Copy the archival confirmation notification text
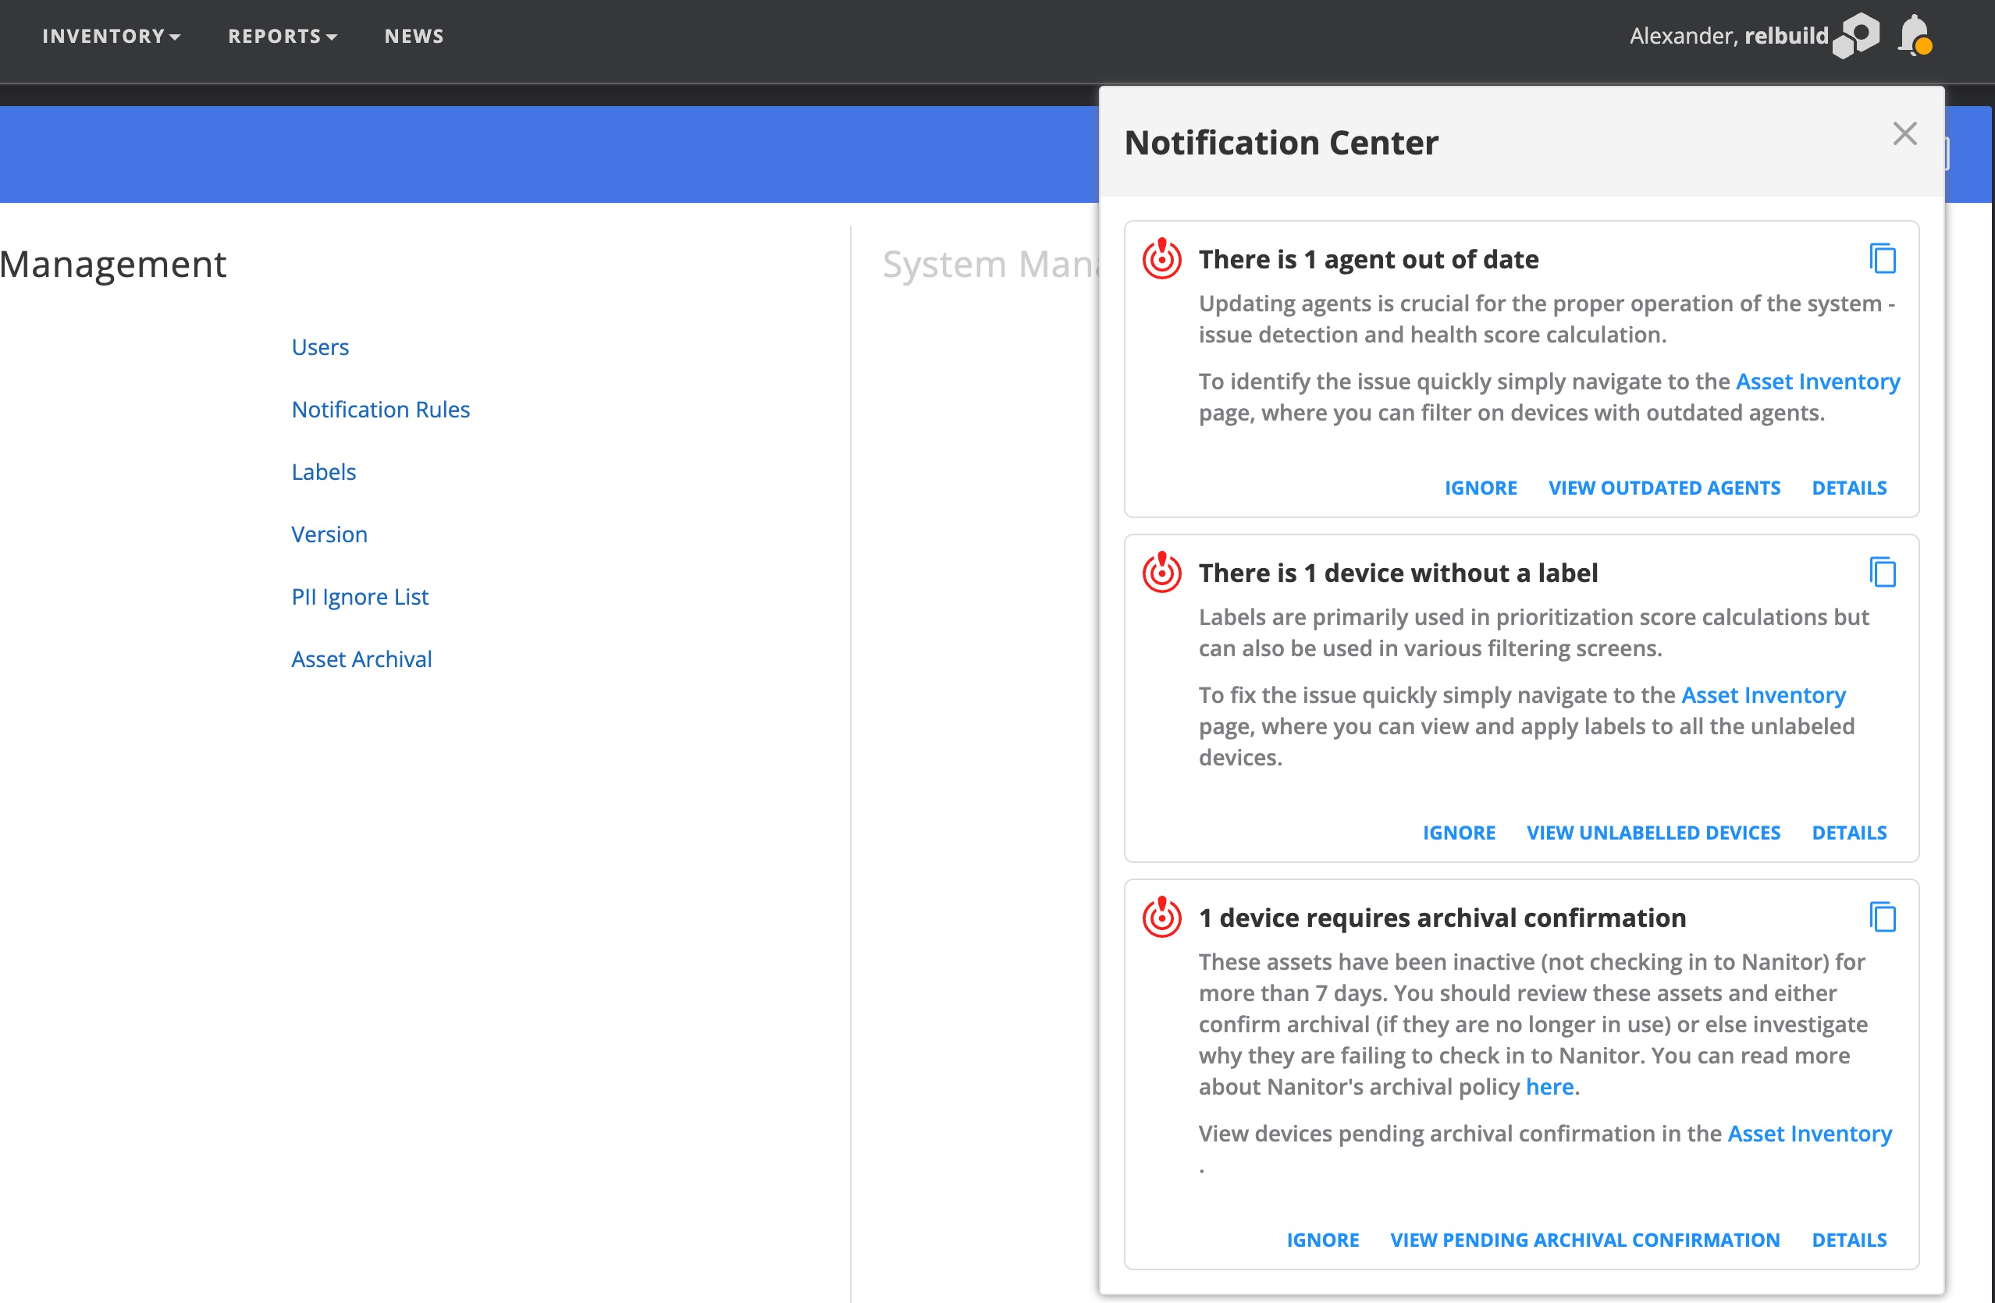This screenshot has width=1995, height=1303. (x=1883, y=918)
